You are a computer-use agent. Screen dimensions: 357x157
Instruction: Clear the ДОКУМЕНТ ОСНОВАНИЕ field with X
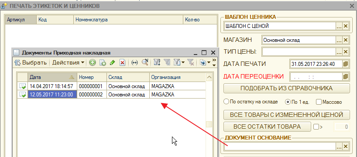tap(346, 147)
